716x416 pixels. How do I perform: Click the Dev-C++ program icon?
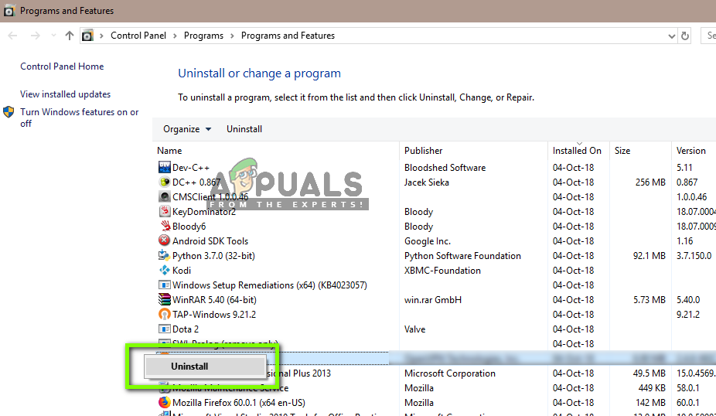tap(164, 168)
